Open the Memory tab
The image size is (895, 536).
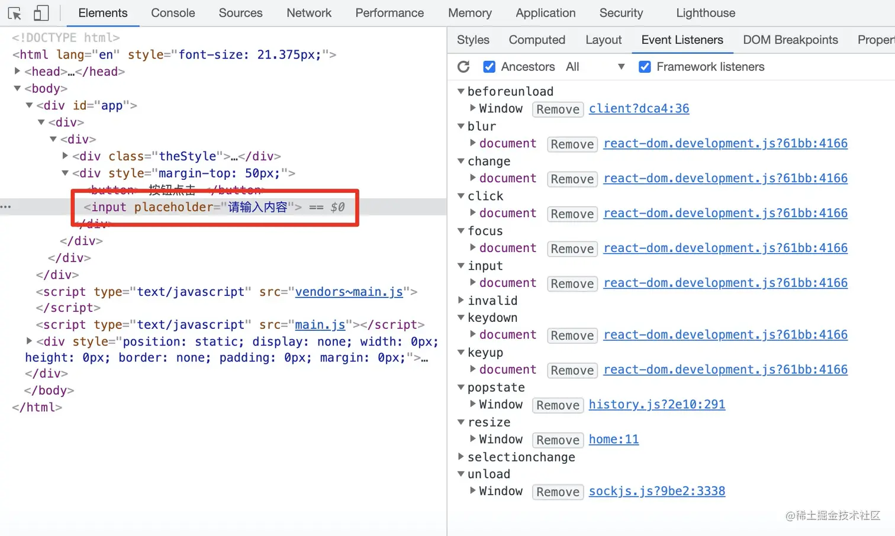(470, 13)
